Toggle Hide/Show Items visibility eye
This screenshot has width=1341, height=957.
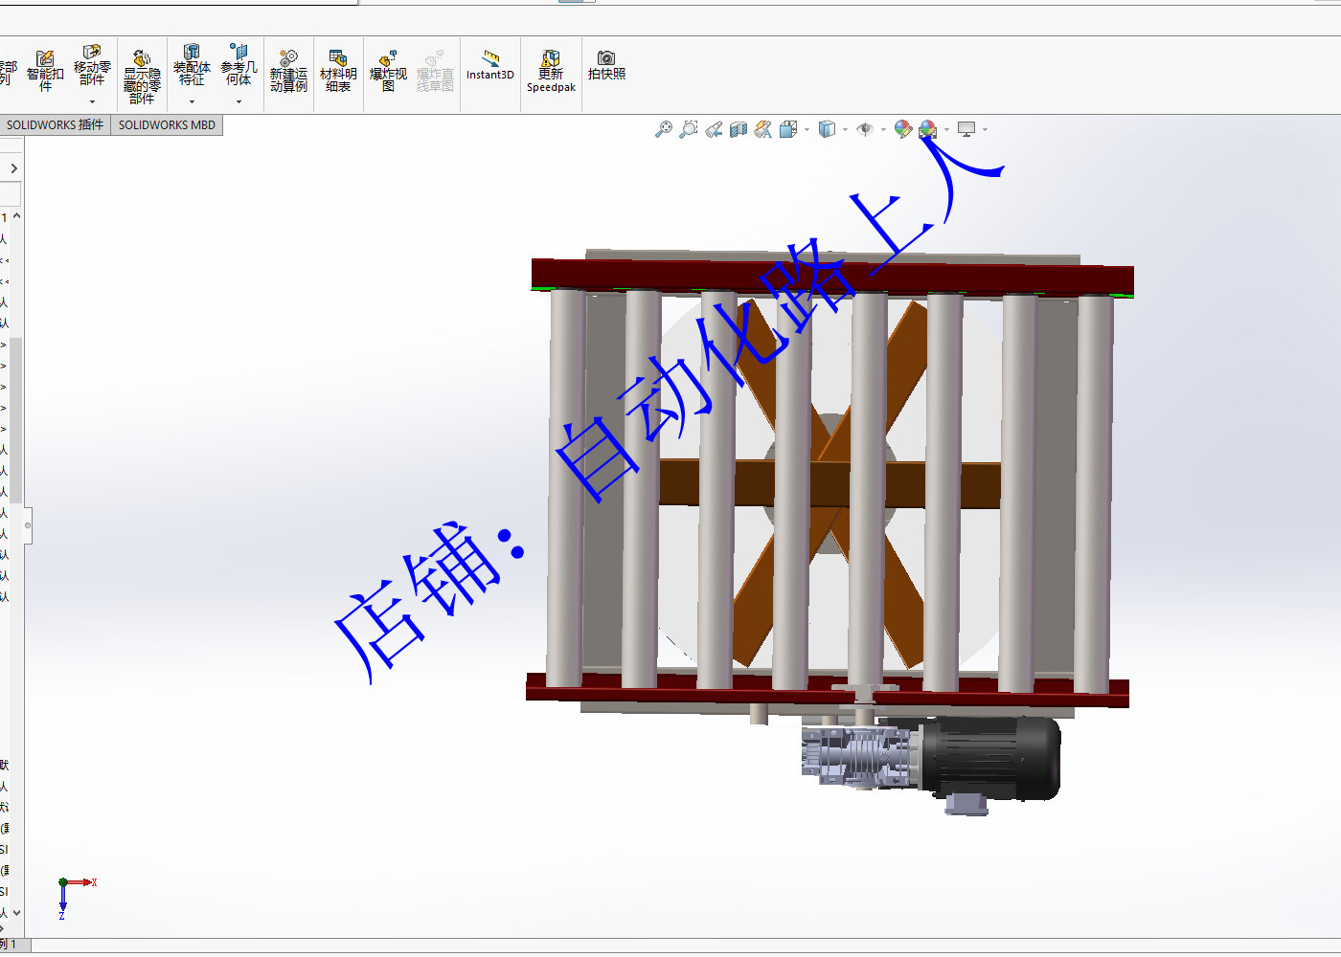[865, 129]
